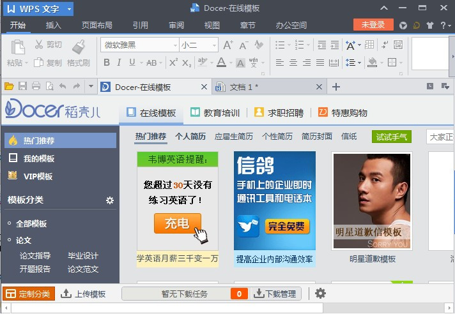The width and height of the screenshot is (455, 314).
Task: Click the open folder icon in quick toolbar
Action: click(x=9, y=86)
